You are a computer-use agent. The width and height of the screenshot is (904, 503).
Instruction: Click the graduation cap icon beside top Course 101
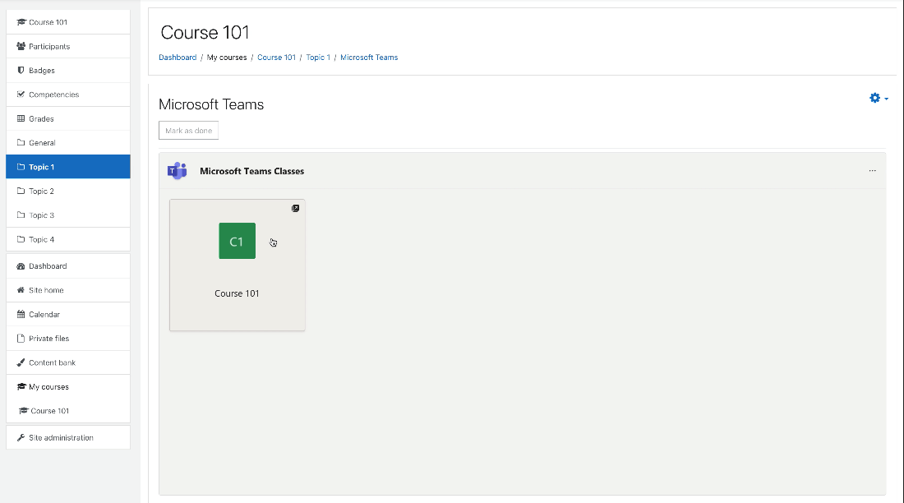pos(21,22)
